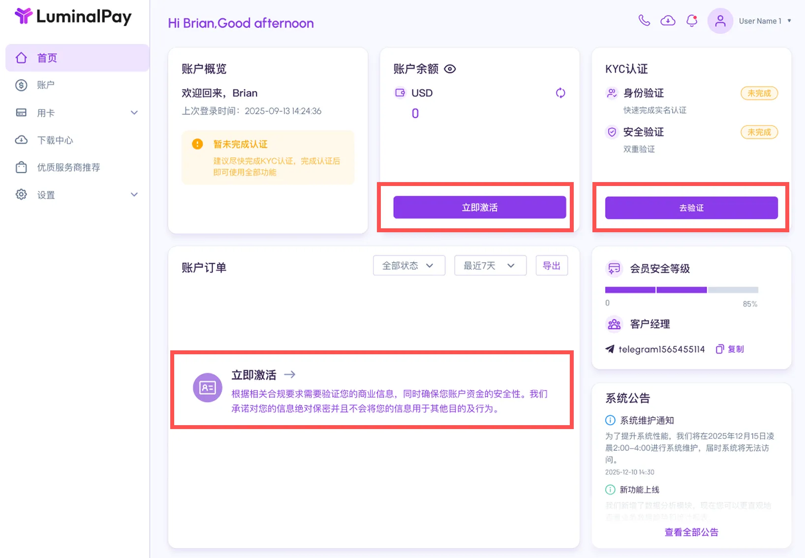Click the 新功能上线 announcement title
805x558 pixels.
coord(639,490)
